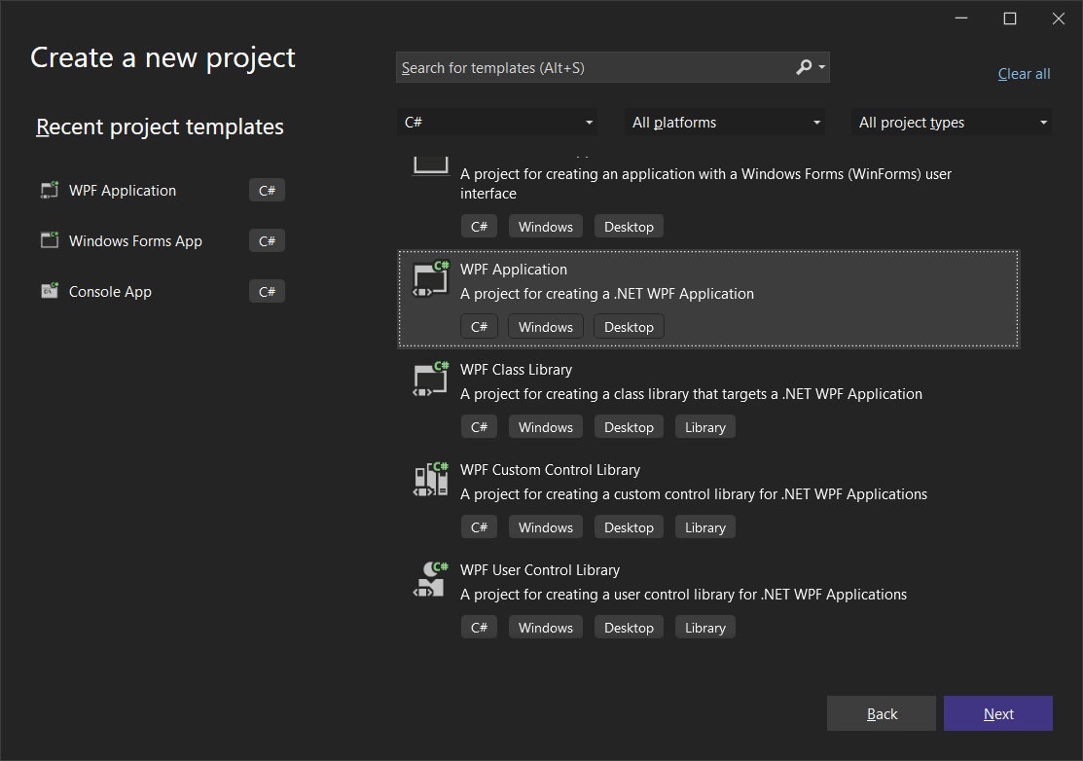Click the Windows tag under WPF Class Library
1083x761 pixels.
pyautogui.click(x=546, y=427)
